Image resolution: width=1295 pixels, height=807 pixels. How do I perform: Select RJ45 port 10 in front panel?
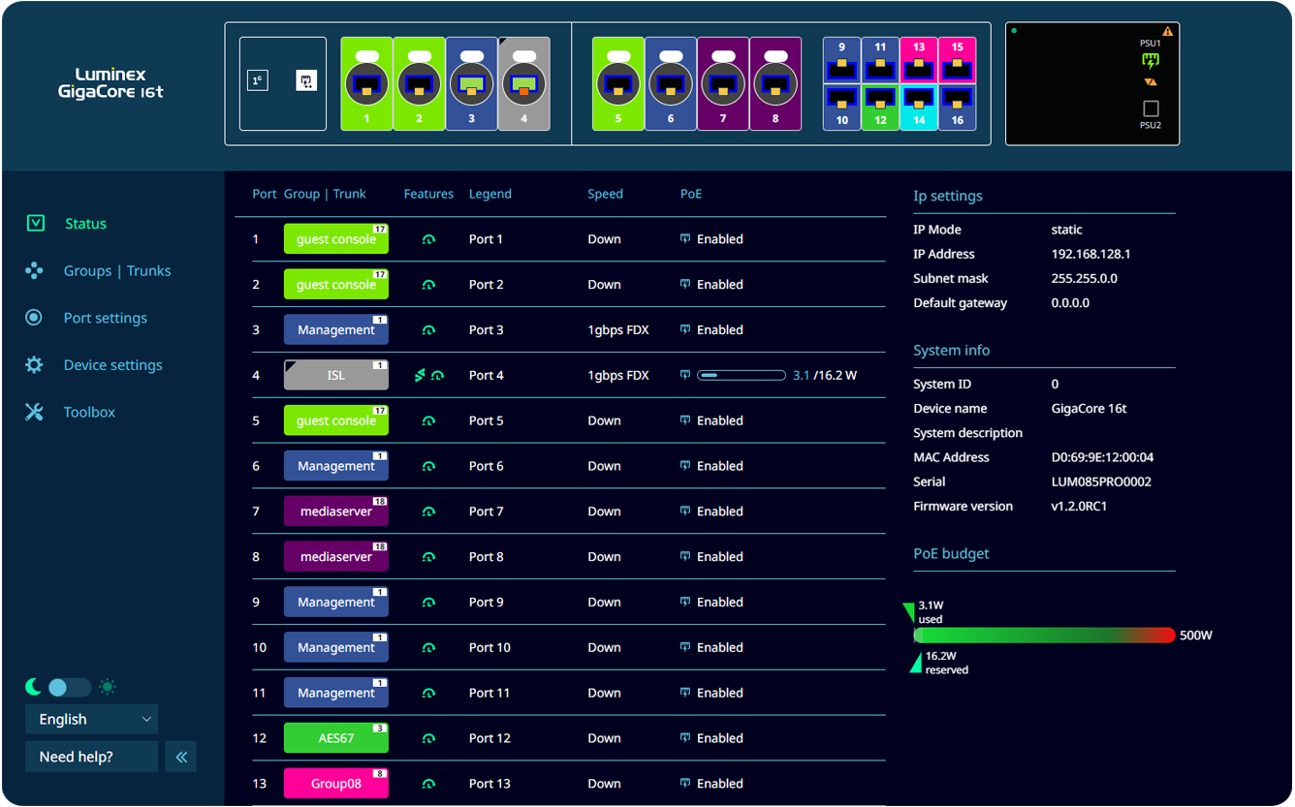[x=841, y=107]
